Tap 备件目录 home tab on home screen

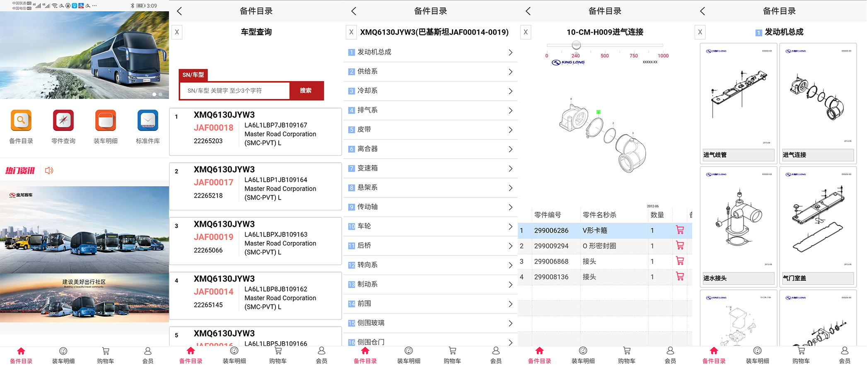click(21, 356)
